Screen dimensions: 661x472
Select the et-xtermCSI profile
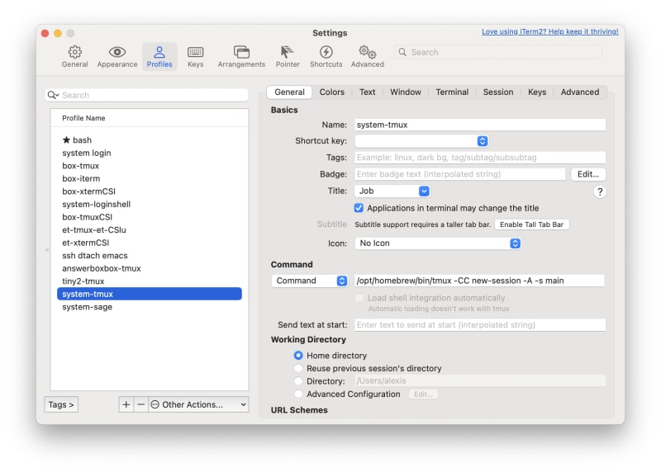tap(150, 243)
